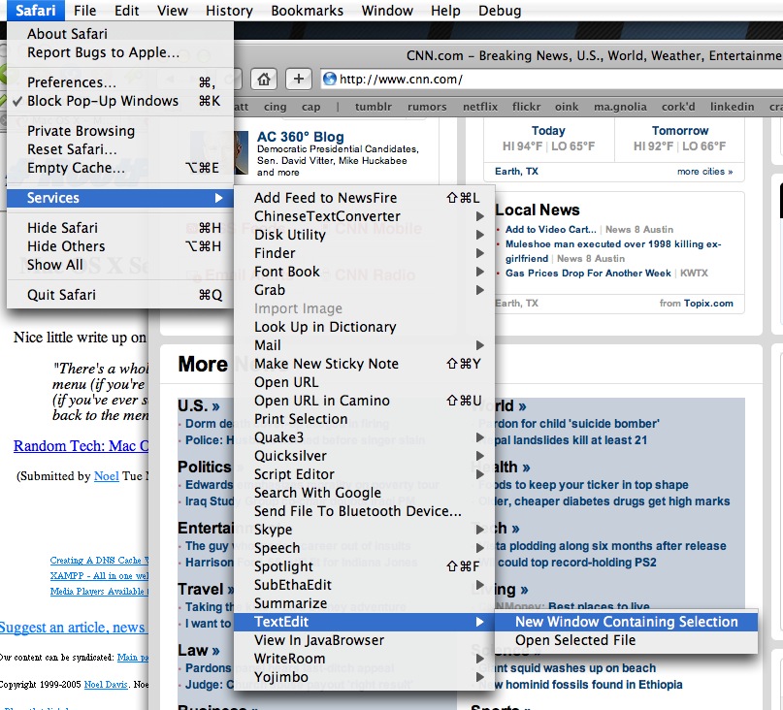Open the History menu

point(229,11)
